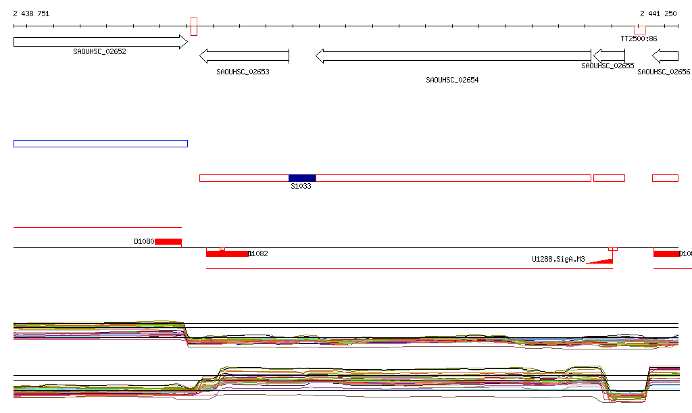Select the red D1082 block
692x413 pixels.
227,253
